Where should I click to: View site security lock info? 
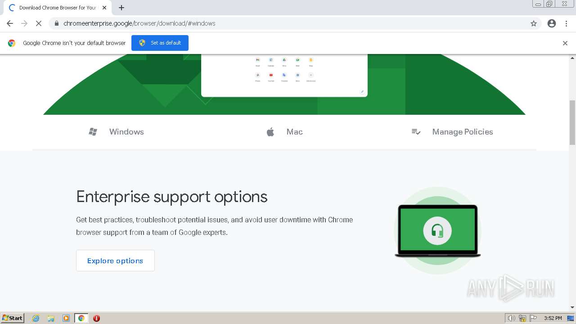pyautogui.click(x=56, y=23)
